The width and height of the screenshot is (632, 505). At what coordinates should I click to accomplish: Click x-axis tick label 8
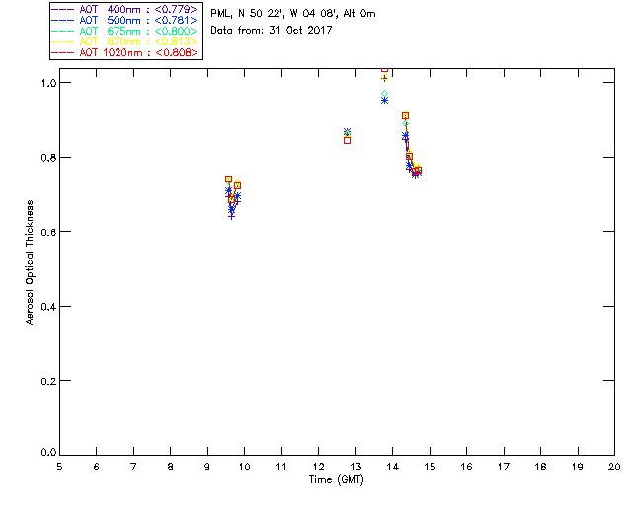171,467
